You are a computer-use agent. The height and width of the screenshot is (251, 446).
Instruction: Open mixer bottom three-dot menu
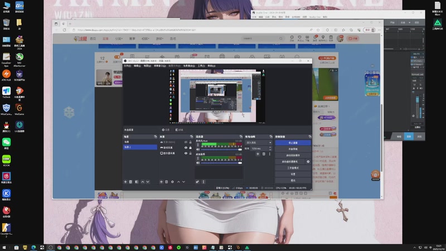click(x=203, y=182)
